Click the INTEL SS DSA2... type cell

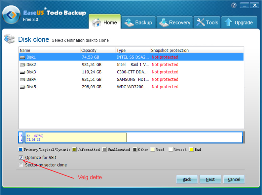point(133,57)
